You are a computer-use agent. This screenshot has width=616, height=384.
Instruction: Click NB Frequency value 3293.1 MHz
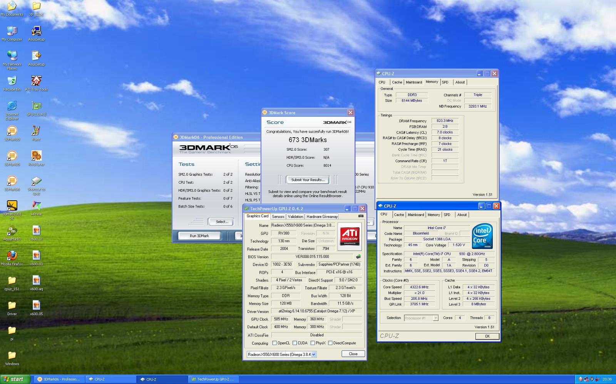click(x=477, y=106)
